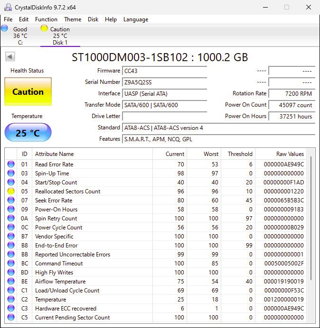Viewport: 320px width, 328px height.
Task: Click the ID column header
Action: pos(24,154)
